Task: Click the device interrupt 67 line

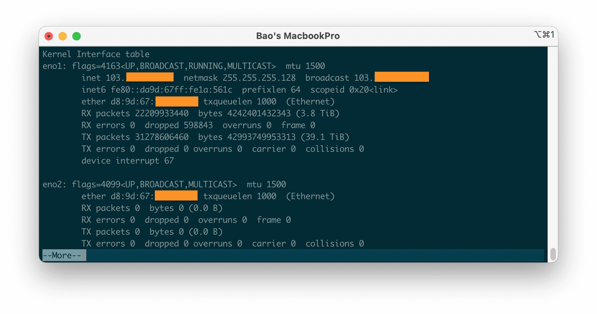Action: click(127, 160)
